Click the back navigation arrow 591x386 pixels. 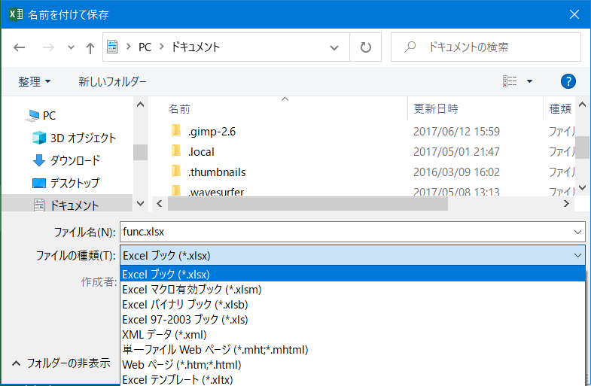click(x=20, y=47)
